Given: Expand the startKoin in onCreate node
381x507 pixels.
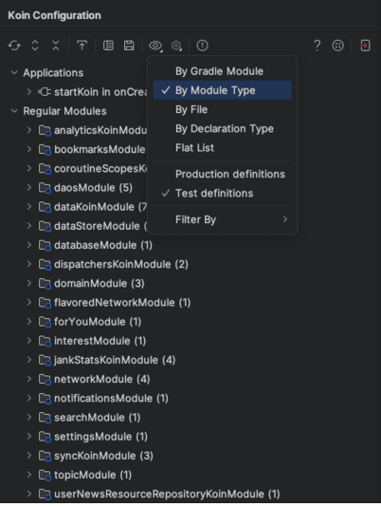Looking at the screenshot, I should pos(29,92).
